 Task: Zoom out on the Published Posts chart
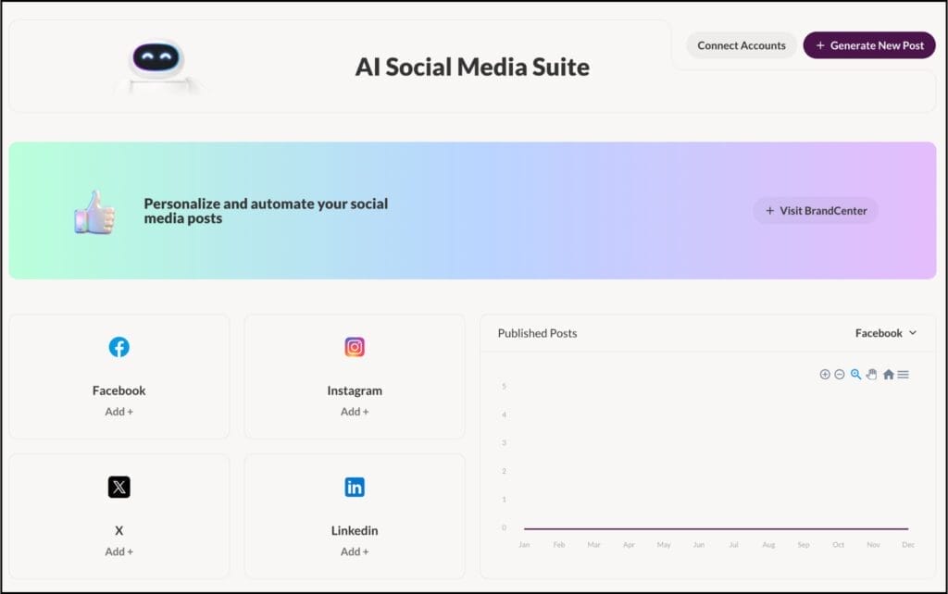pyautogui.click(x=839, y=375)
